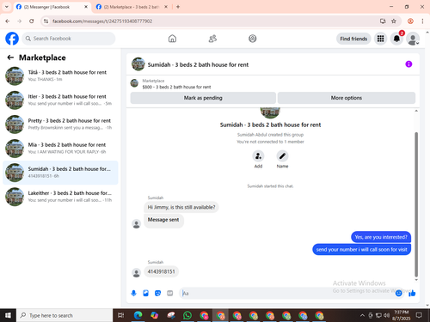Screen dimensions: 430x322
Task: Open the sticker picker icon
Action: click(157, 293)
